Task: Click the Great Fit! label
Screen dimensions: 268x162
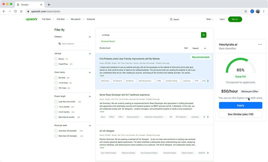Action: pyautogui.click(x=240, y=77)
